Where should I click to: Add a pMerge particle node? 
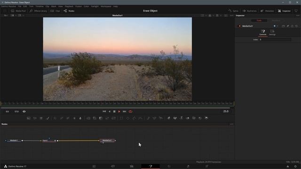(x=155, y=118)
